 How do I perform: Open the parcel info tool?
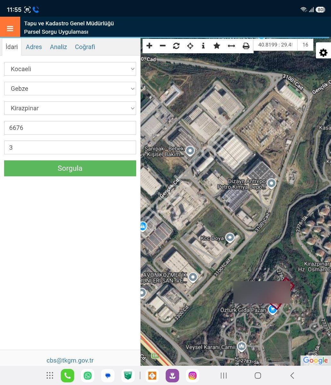coord(203,46)
